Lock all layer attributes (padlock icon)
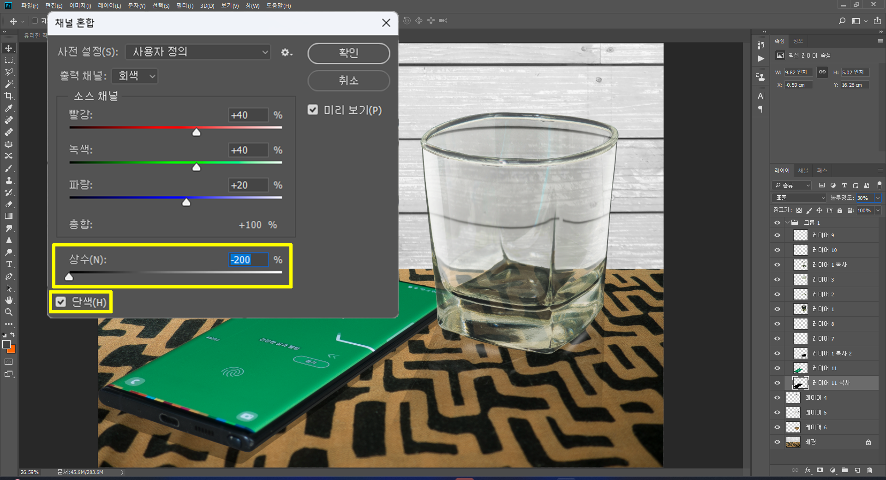 840,210
